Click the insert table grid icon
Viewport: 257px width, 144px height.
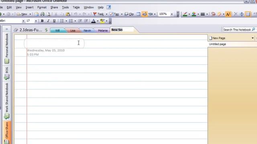coord(138,14)
